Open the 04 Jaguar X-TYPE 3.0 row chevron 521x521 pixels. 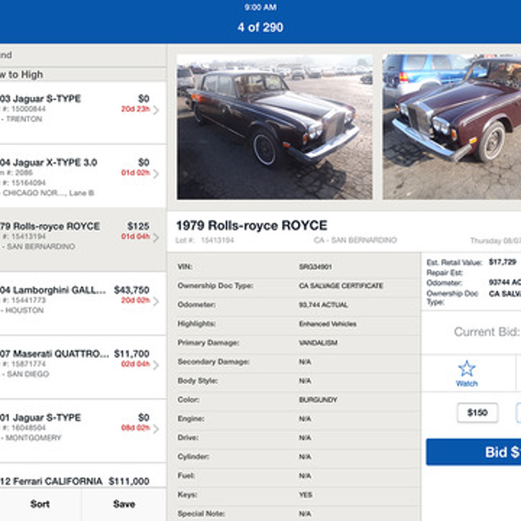156,174
